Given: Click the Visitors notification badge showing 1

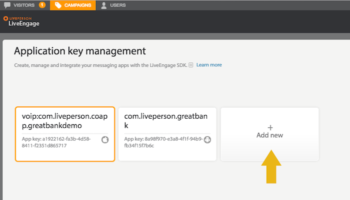Looking at the screenshot, I should 42,5.
